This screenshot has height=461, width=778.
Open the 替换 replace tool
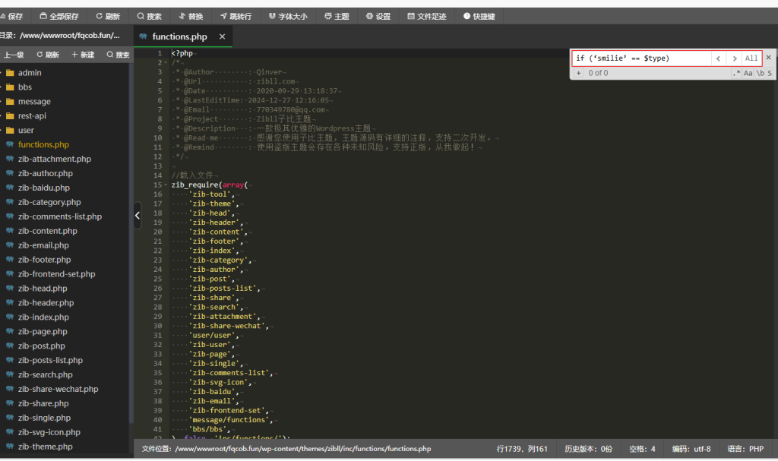(191, 17)
